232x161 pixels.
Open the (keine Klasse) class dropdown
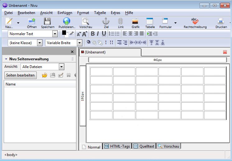click(40, 43)
